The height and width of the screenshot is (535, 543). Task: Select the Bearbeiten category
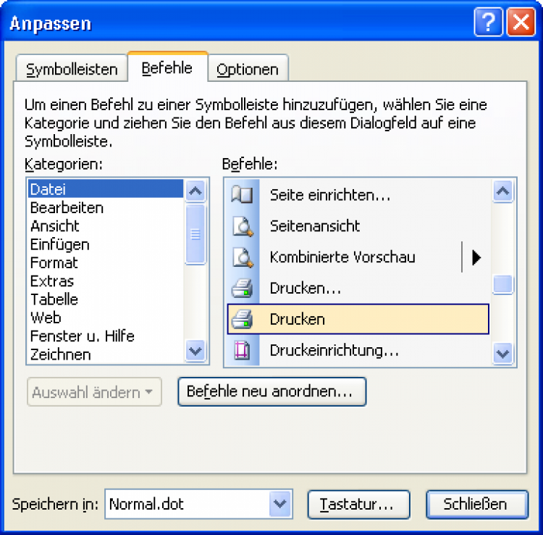click(67, 207)
